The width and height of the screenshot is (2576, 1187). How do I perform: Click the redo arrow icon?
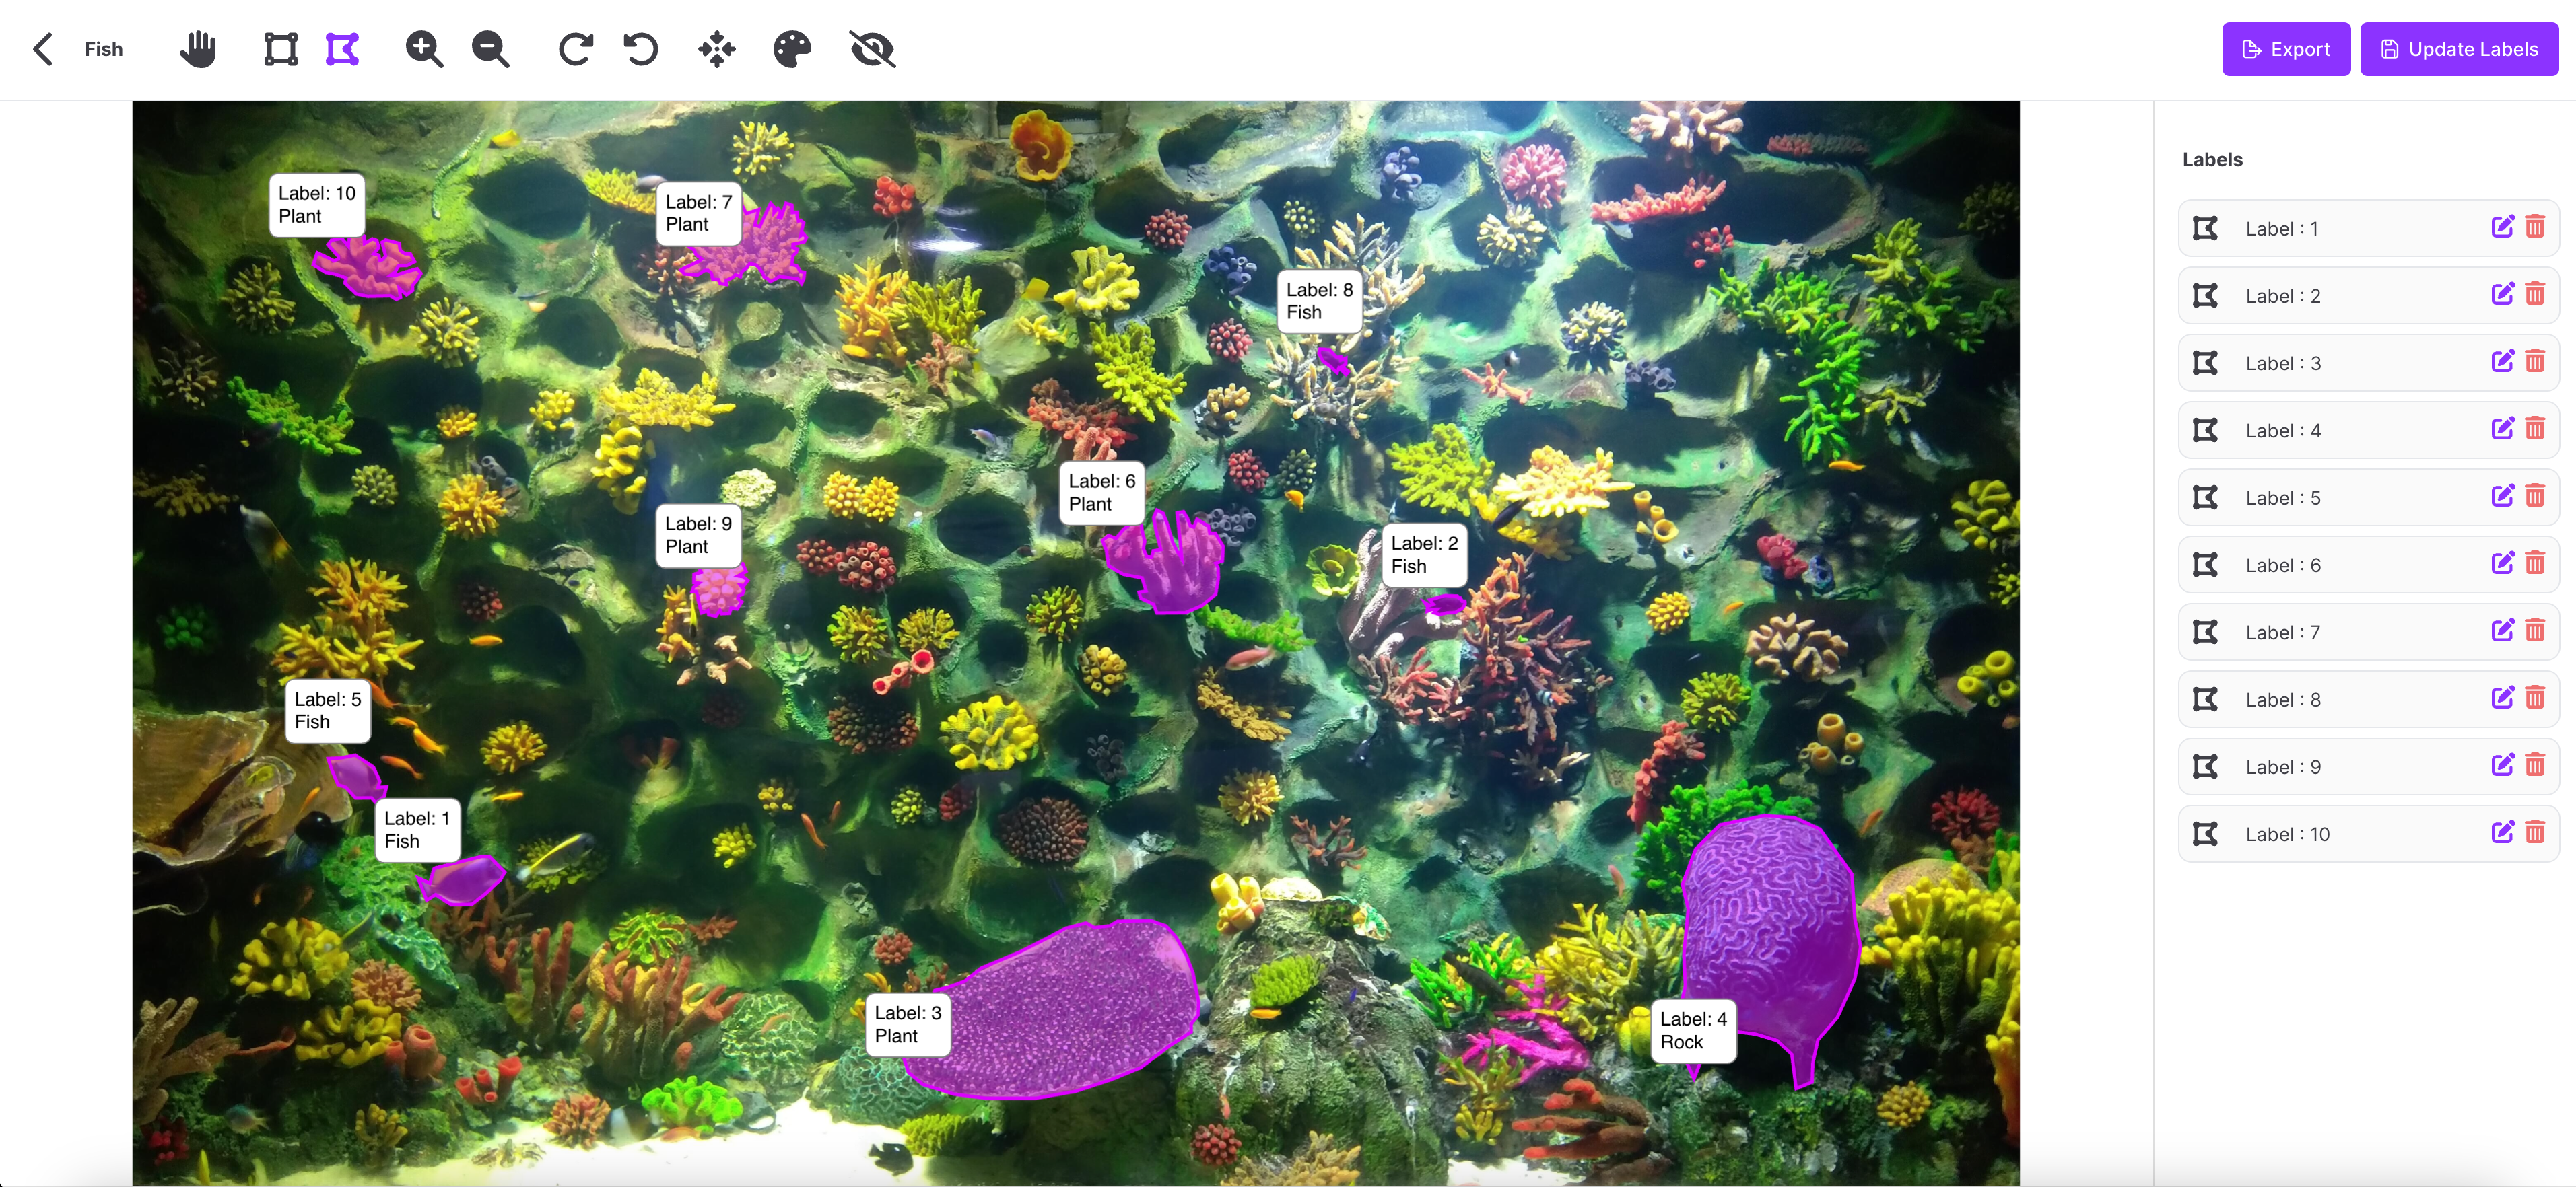576,49
